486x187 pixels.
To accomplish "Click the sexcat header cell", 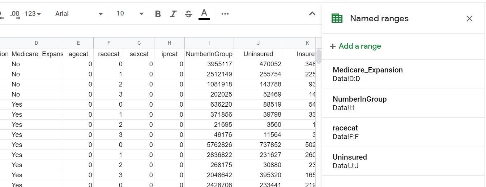I will (x=139, y=54).
